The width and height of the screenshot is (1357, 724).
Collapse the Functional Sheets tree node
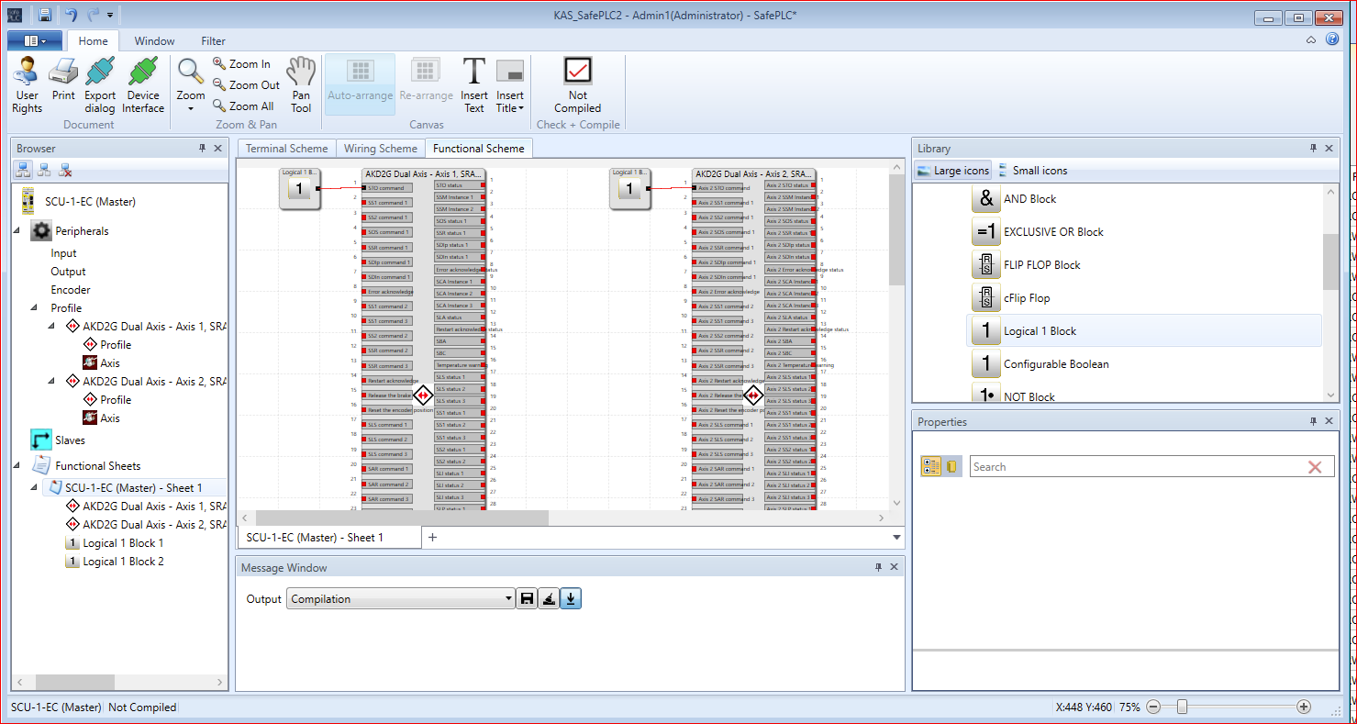pos(18,466)
